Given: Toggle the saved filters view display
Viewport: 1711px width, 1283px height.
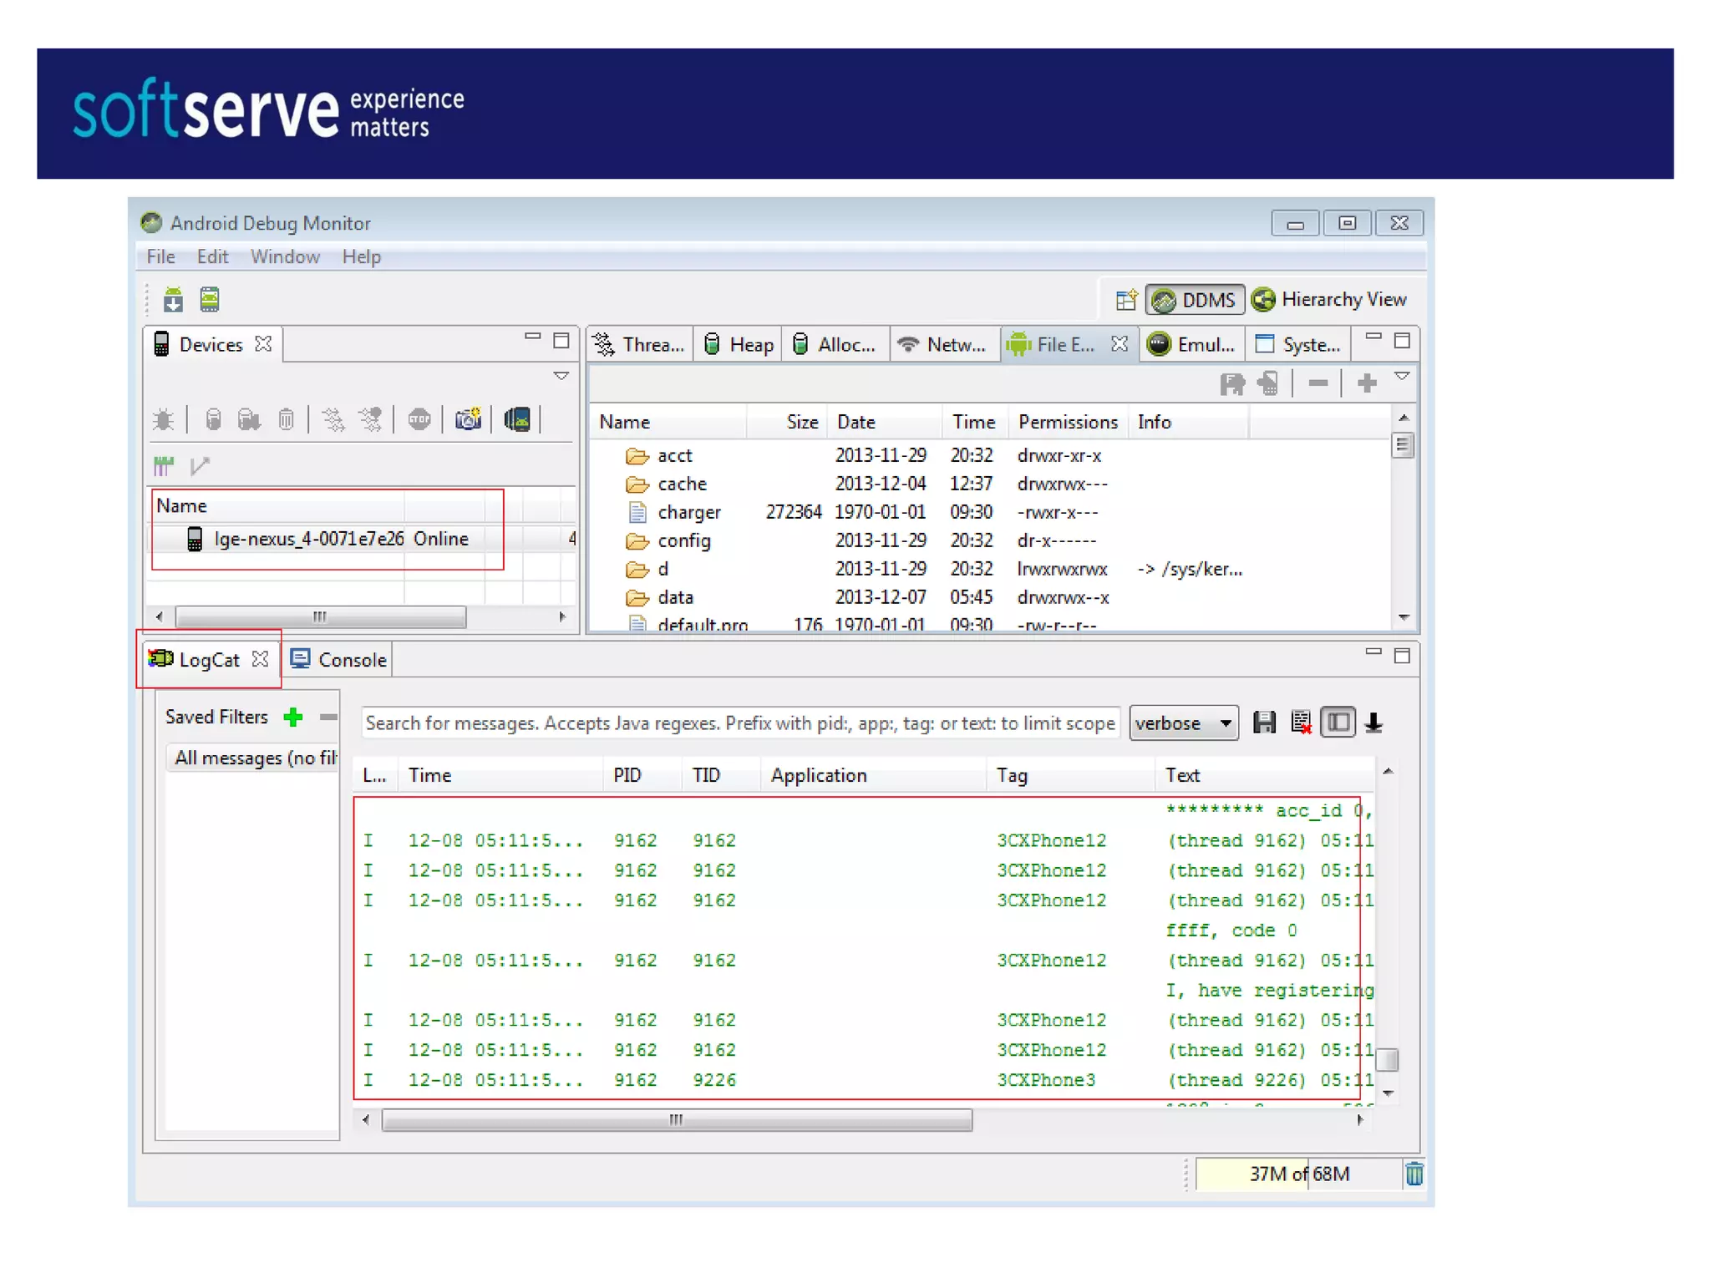Looking at the screenshot, I should 1338,723.
